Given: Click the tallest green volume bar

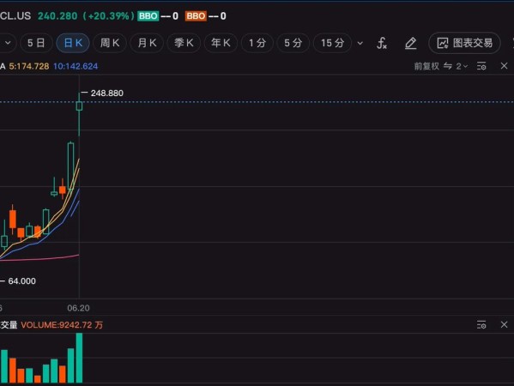Looking at the screenshot, I should (x=79, y=358).
